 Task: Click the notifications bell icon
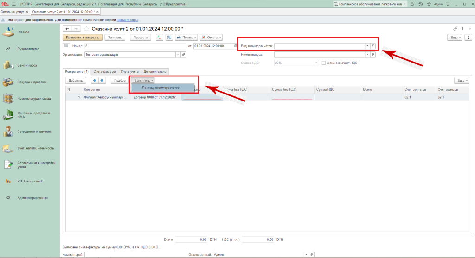[413, 4]
